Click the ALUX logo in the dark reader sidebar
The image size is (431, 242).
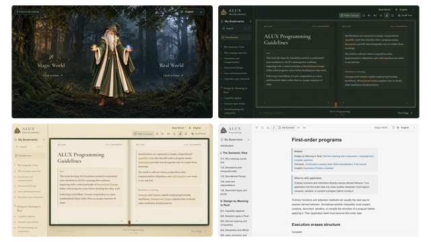[x=234, y=12]
